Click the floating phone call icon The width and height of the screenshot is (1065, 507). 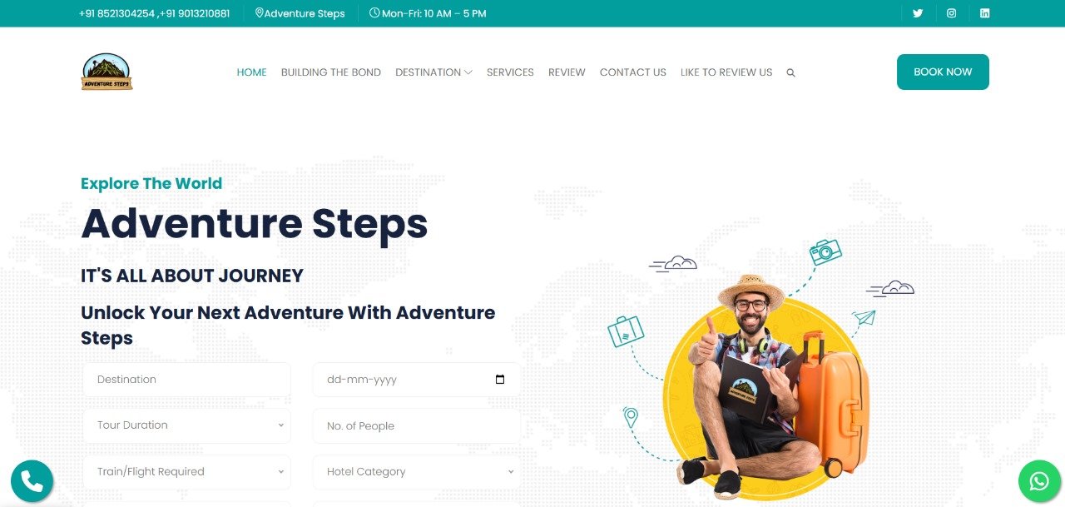[32, 481]
